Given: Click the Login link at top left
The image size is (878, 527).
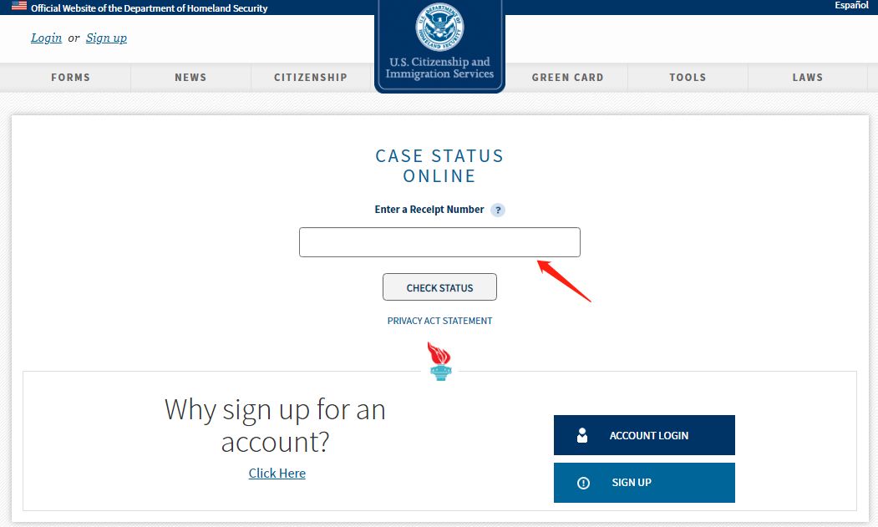Looking at the screenshot, I should [x=47, y=38].
